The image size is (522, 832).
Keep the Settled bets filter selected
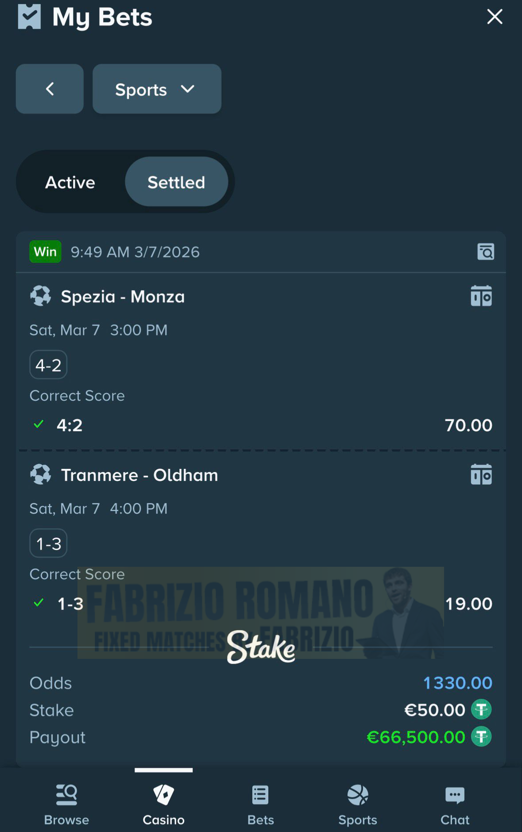click(177, 182)
